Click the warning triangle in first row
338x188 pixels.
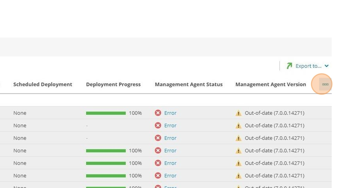[238, 113]
